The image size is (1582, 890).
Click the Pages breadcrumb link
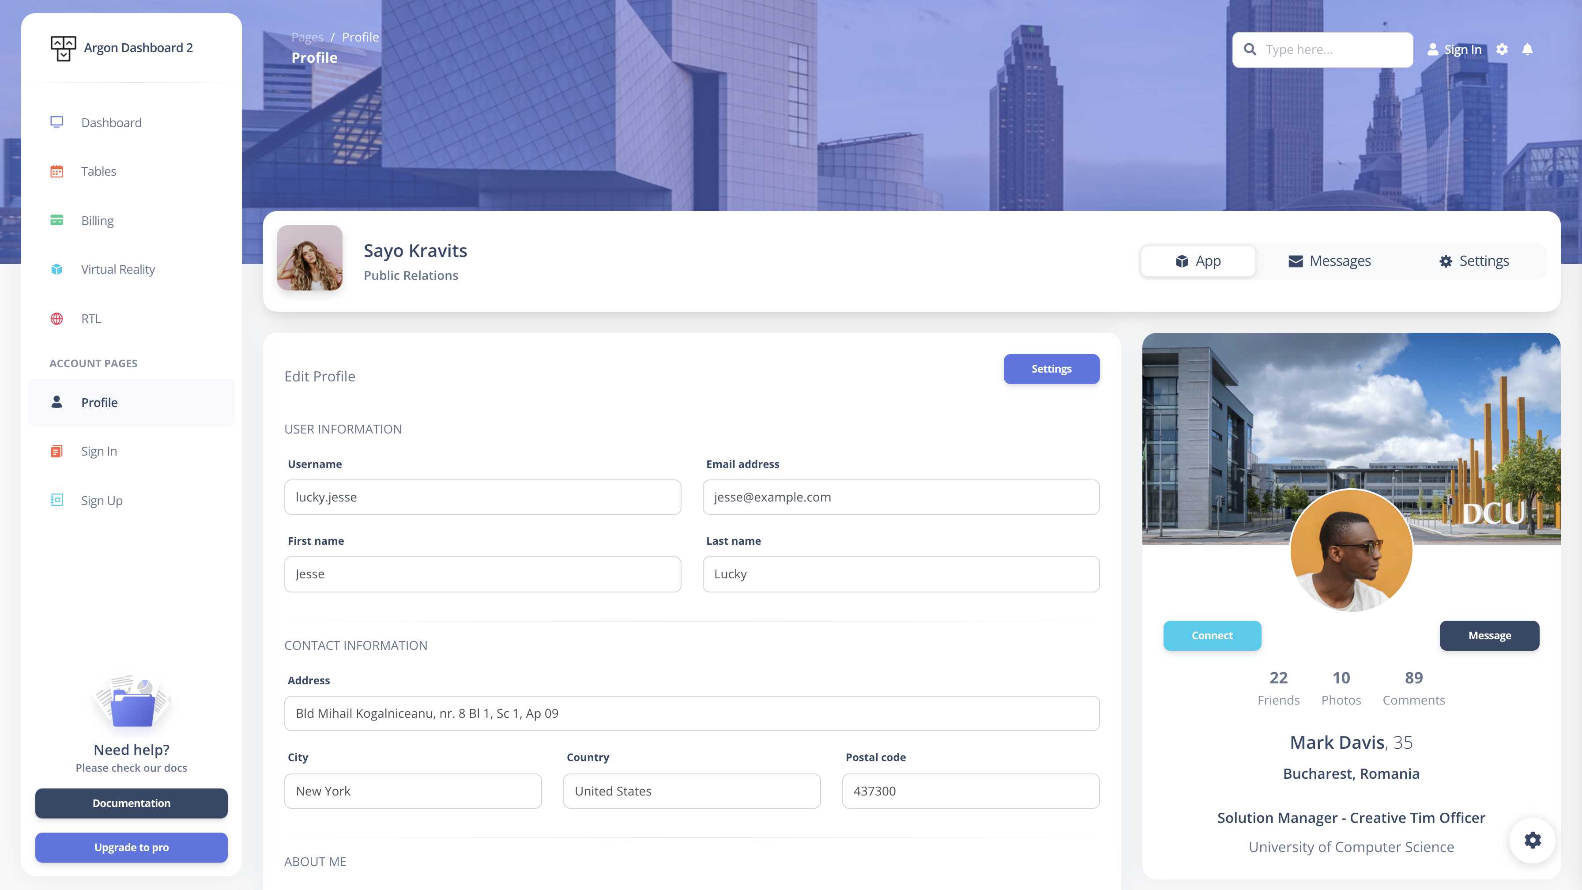click(x=307, y=37)
